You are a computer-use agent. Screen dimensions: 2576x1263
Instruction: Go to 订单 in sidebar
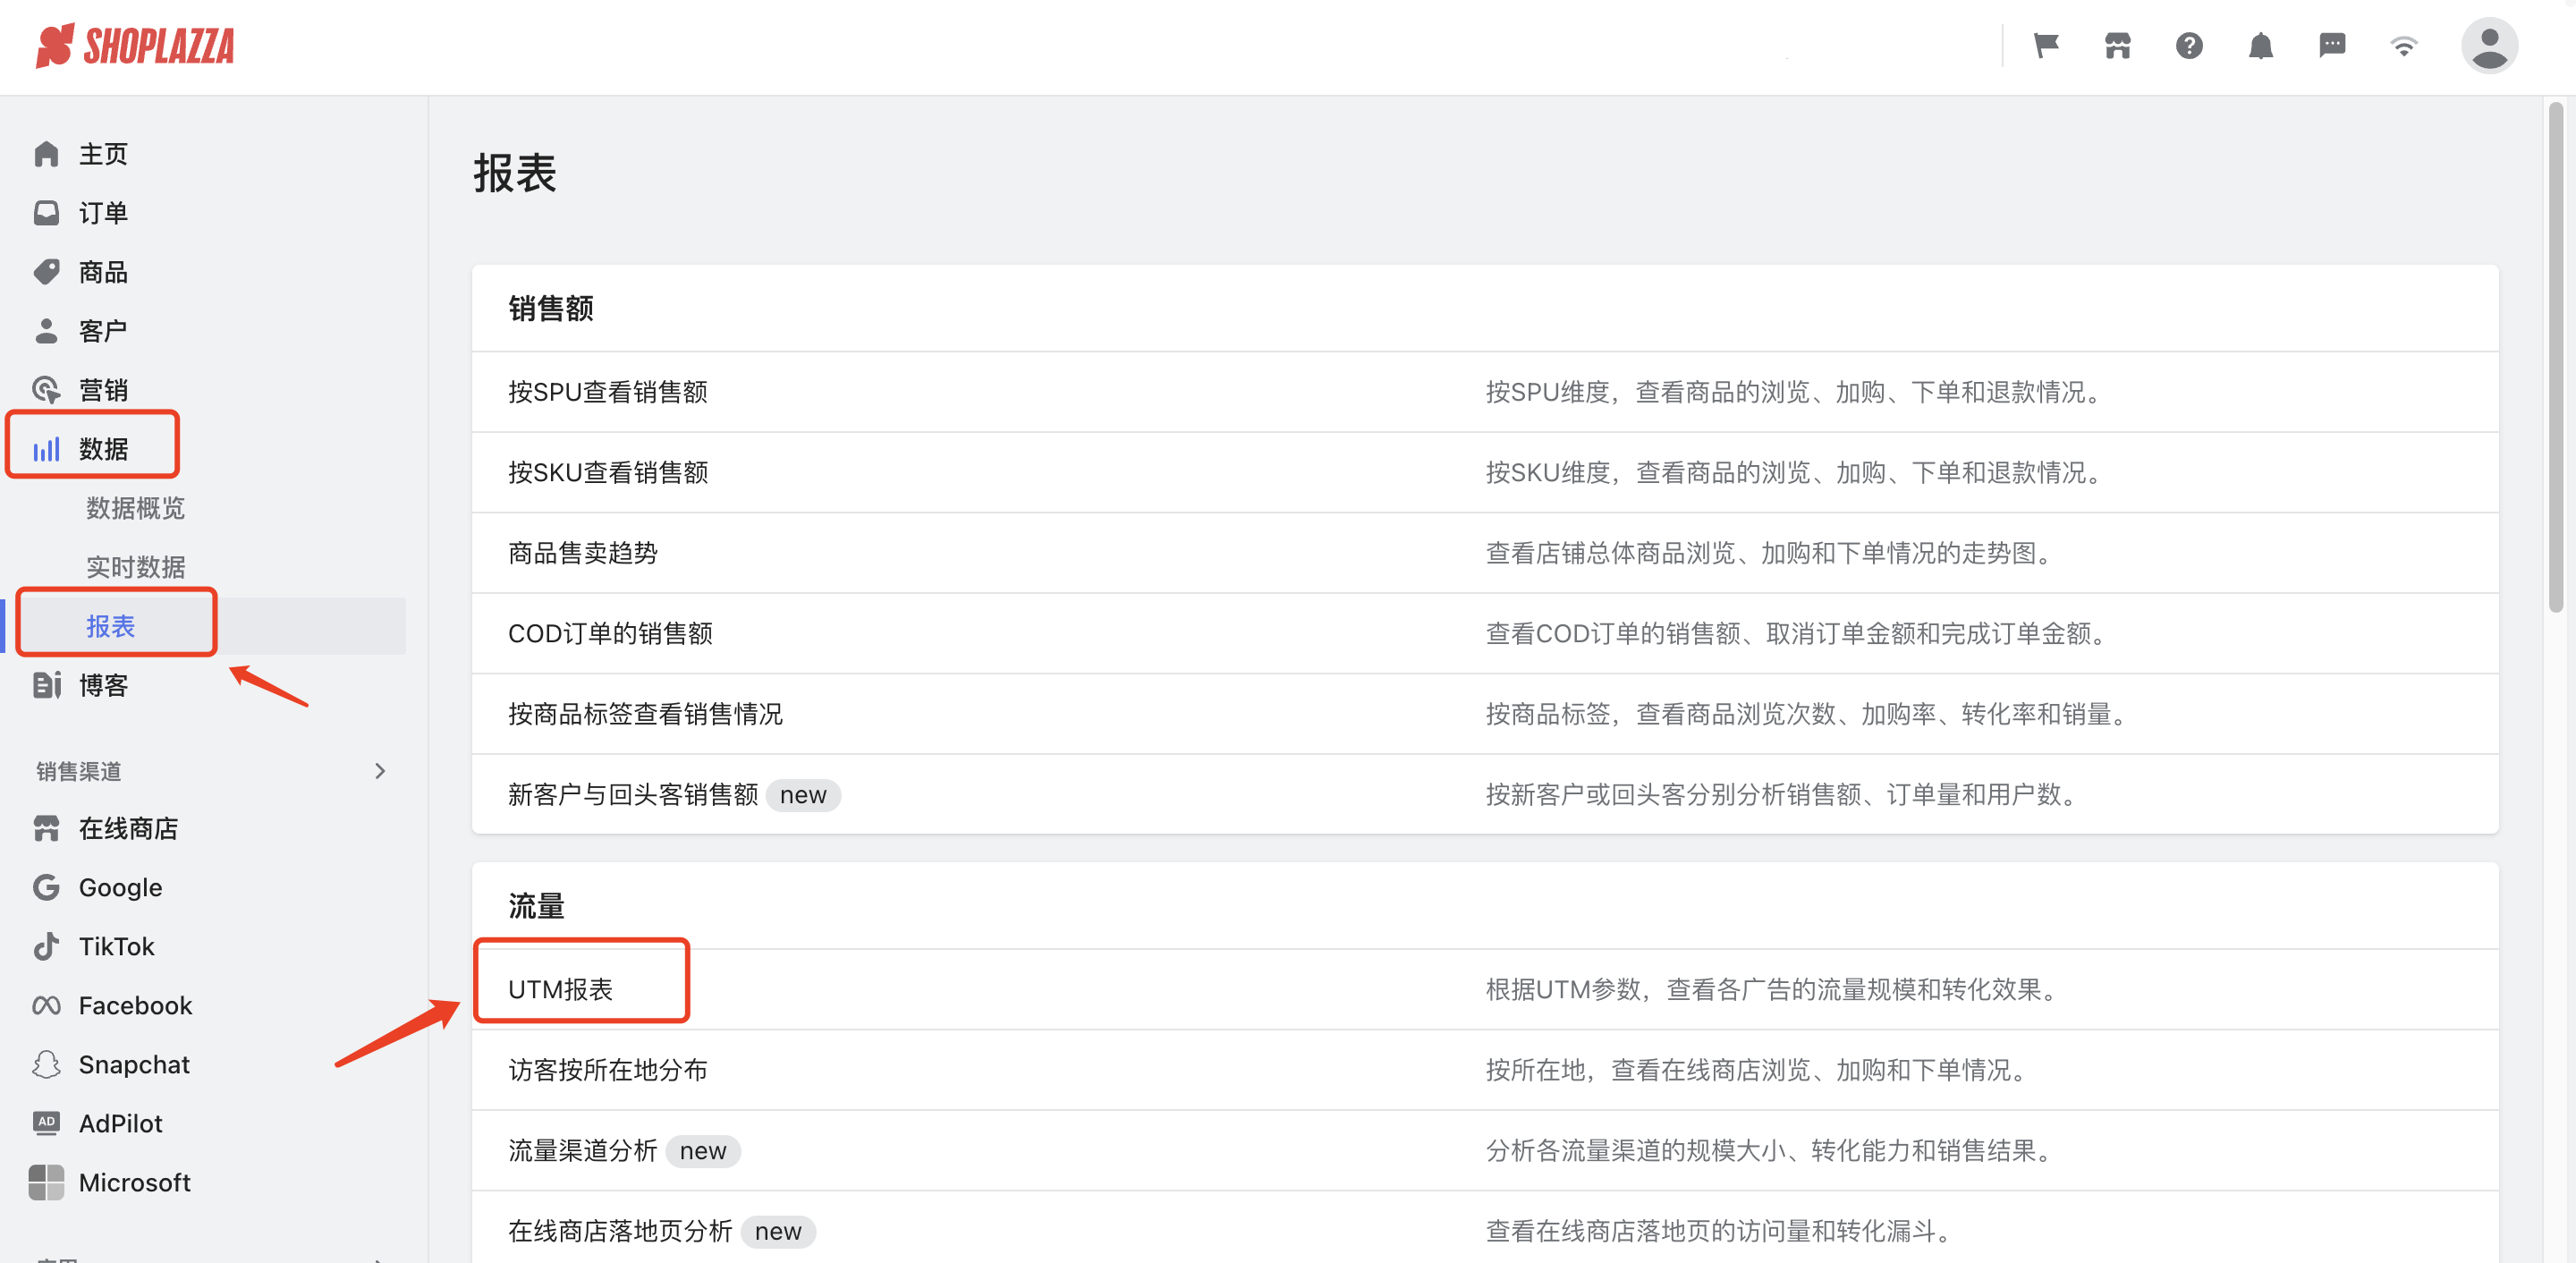pyautogui.click(x=102, y=213)
